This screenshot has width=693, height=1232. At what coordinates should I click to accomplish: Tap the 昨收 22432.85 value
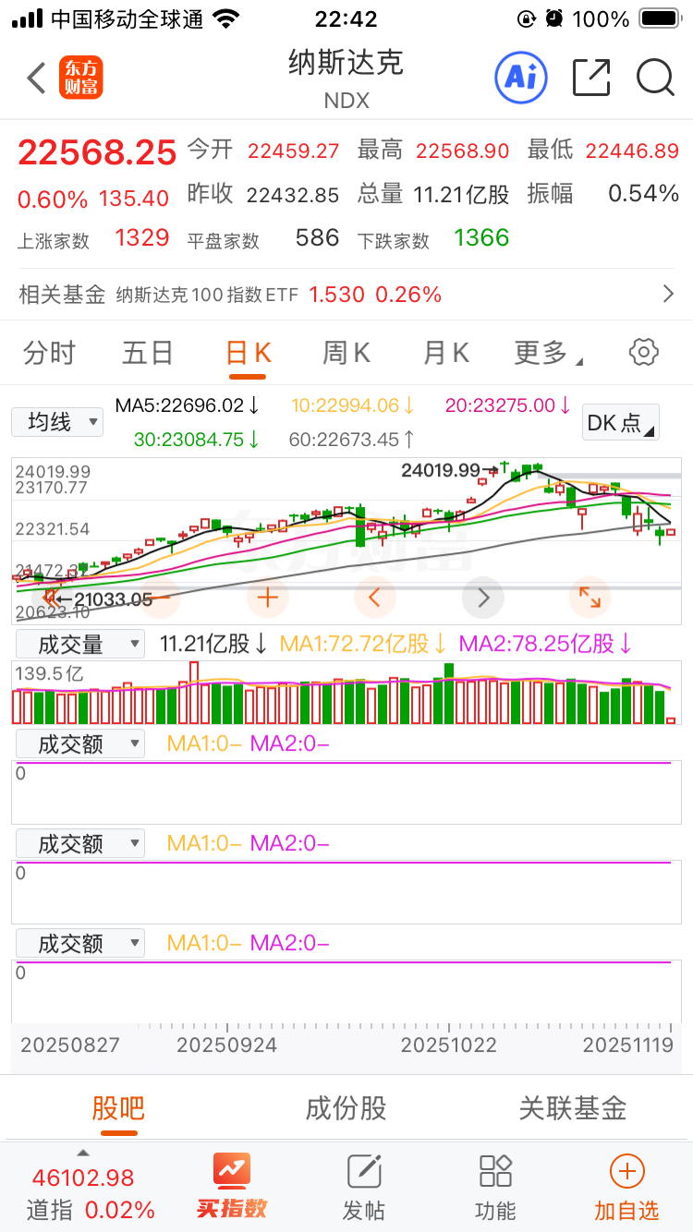(x=292, y=195)
